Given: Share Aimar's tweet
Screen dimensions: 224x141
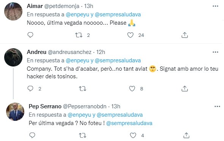Looking at the screenshot, I should click(185, 35).
